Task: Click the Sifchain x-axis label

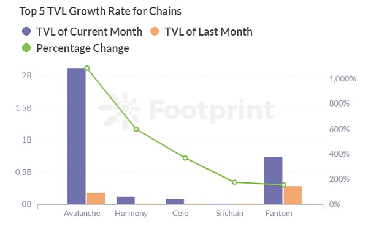Action: (x=229, y=213)
